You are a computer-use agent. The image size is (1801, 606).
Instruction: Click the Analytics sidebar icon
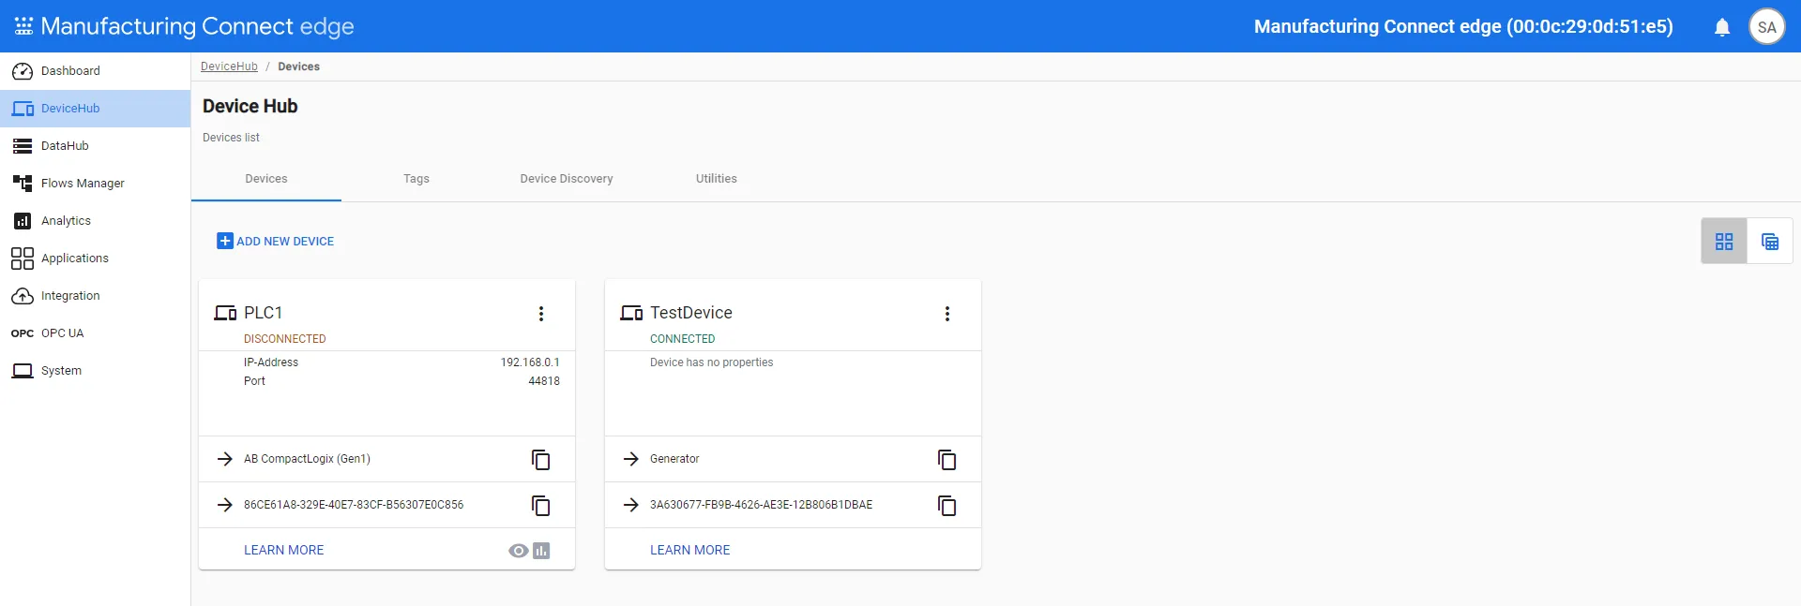pos(23,221)
